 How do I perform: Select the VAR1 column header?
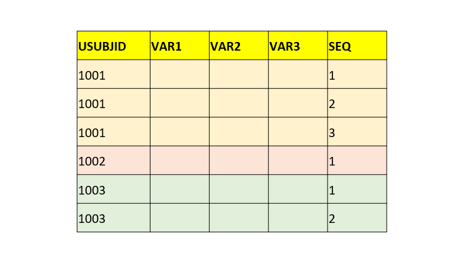tap(179, 46)
